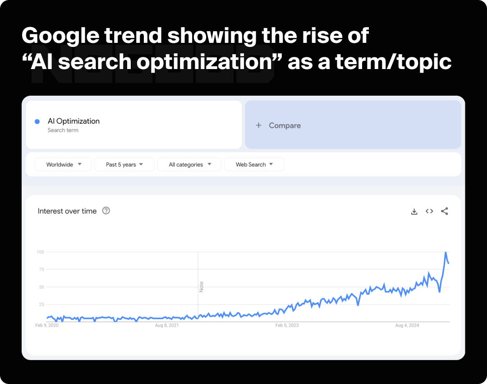The height and width of the screenshot is (384, 487).
Task: Click the Feb 5, 2023 date label
Action: 287,325
